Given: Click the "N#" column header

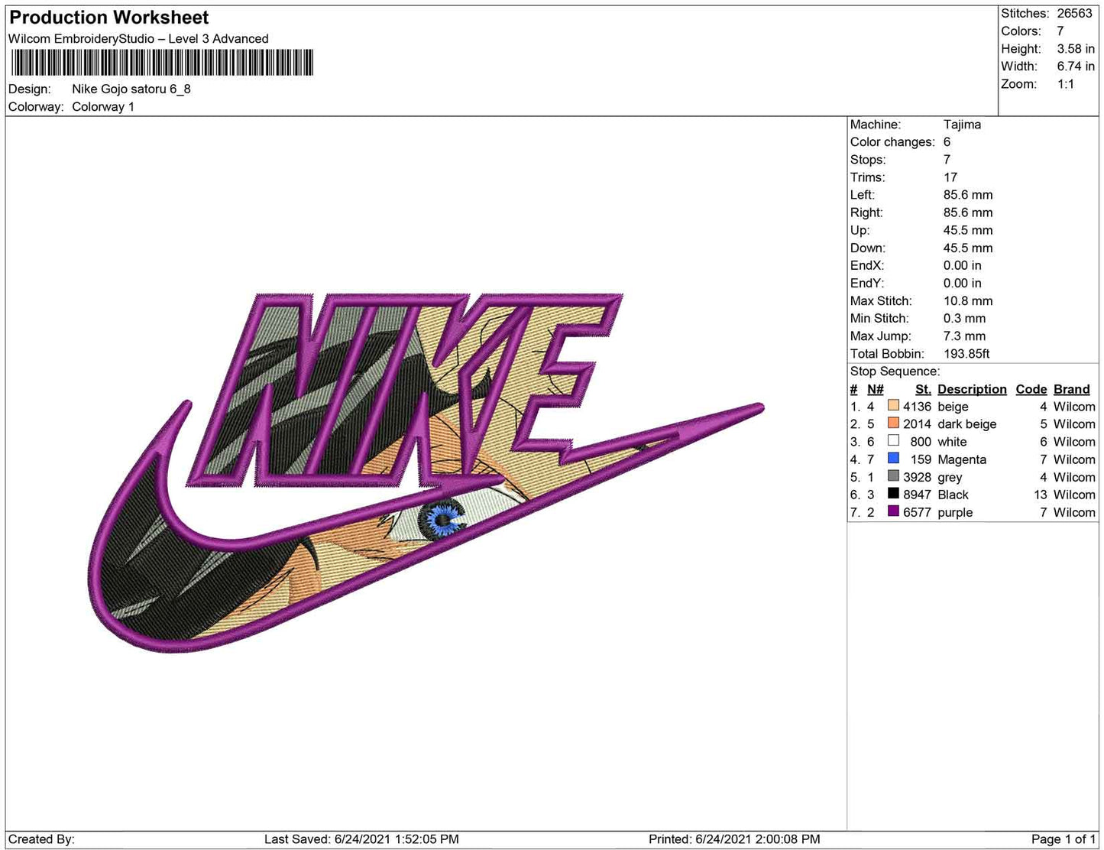Looking at the screenshot, I should tap(876, 389).
